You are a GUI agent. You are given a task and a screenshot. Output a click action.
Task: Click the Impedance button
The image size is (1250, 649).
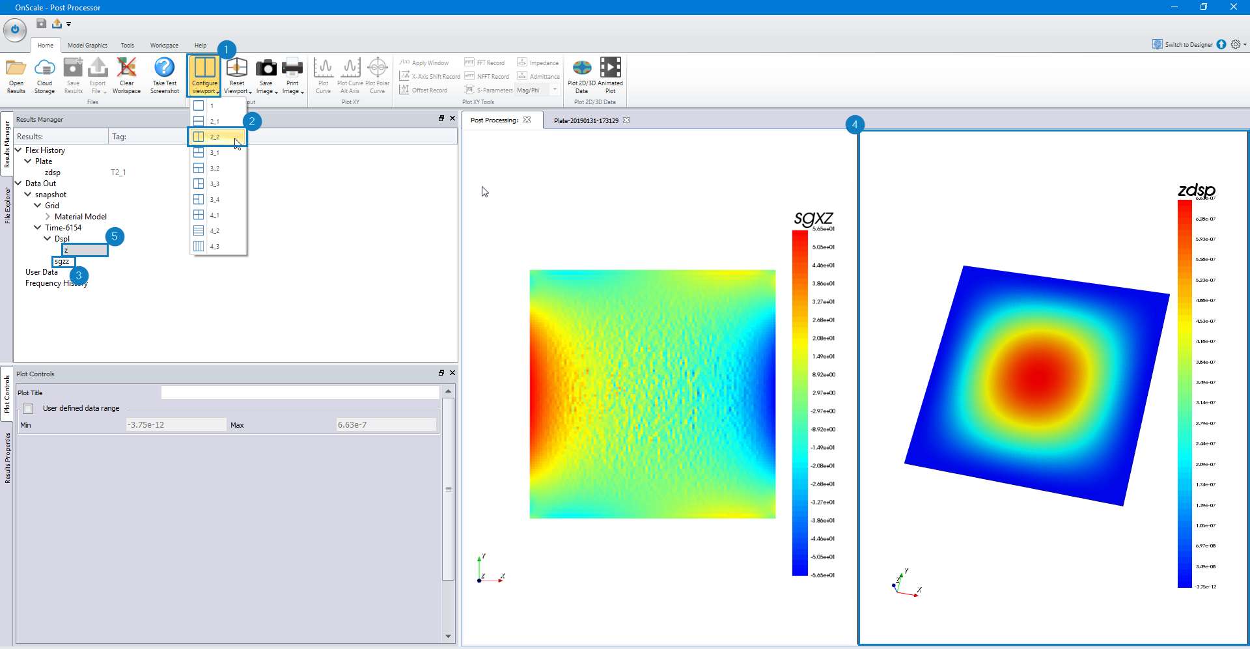pyautogui.click(x=538, y=62)
